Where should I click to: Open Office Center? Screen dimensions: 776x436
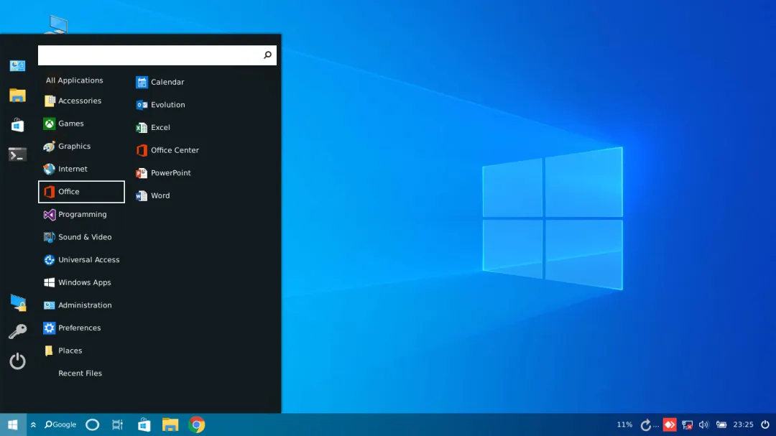(x=167, y=150)
